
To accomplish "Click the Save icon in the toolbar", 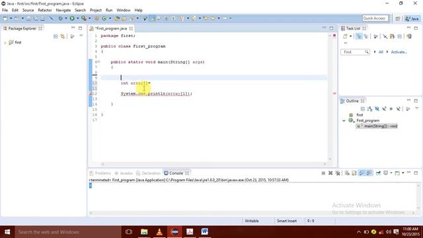I will point(28,19).
